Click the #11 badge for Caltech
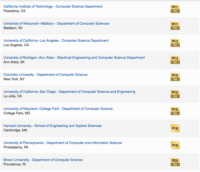This screenshot has width=200, height=172. [175, 9]
